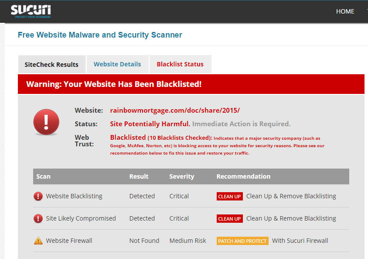Click the red alert icon beside Site Likely Compromised
The image size is (368, 259).
pos(38,218)
